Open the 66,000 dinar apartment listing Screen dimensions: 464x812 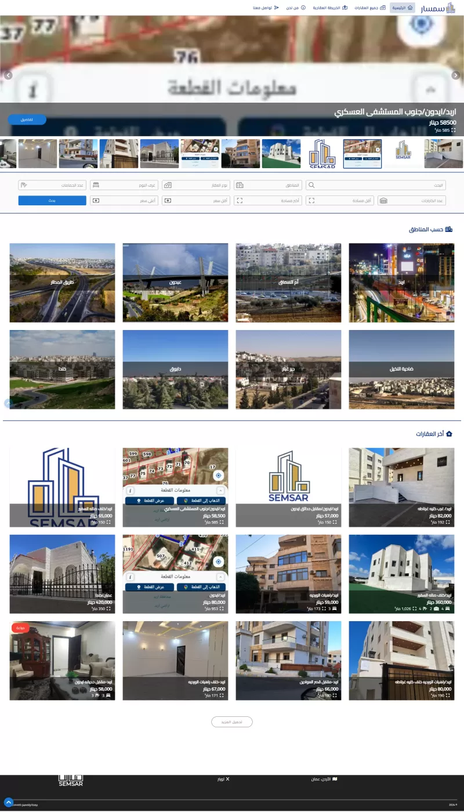point(288,661)
